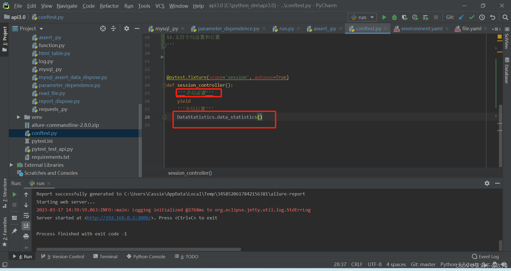The image size is (511, 271).
Task: Jump up the stack trace arrow
Action: [26, 194]
